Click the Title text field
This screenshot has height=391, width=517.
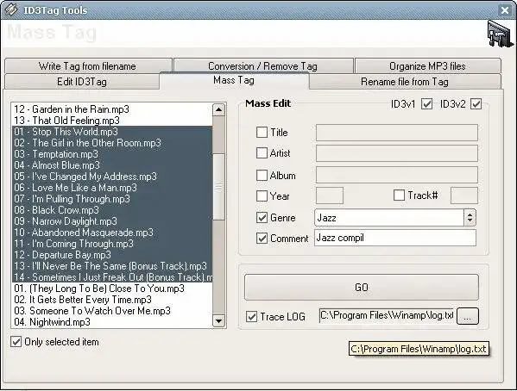(x=397, y=133)
